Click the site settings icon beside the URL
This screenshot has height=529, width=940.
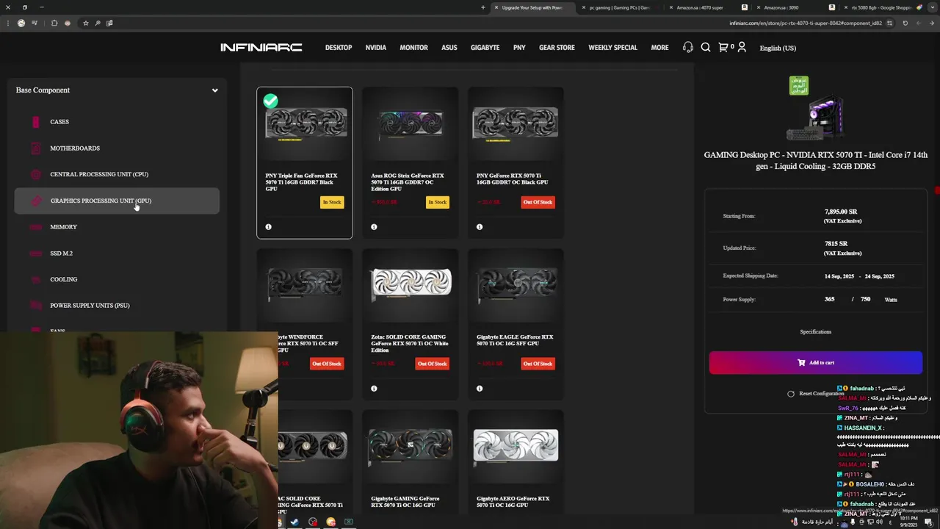click(891, 23)
